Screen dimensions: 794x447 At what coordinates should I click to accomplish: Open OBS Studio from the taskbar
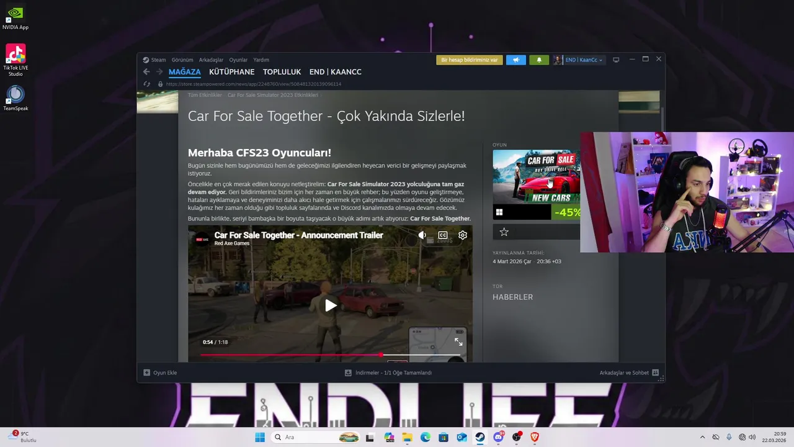[517, 437]
